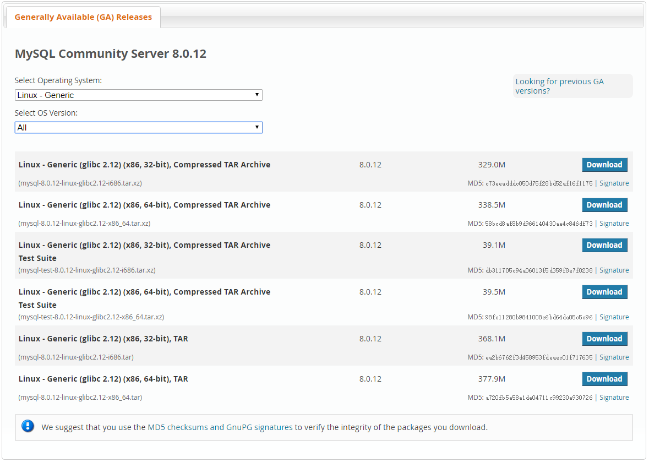Click the MD5 hash beginning ea2b67

[x=539, y=357]
